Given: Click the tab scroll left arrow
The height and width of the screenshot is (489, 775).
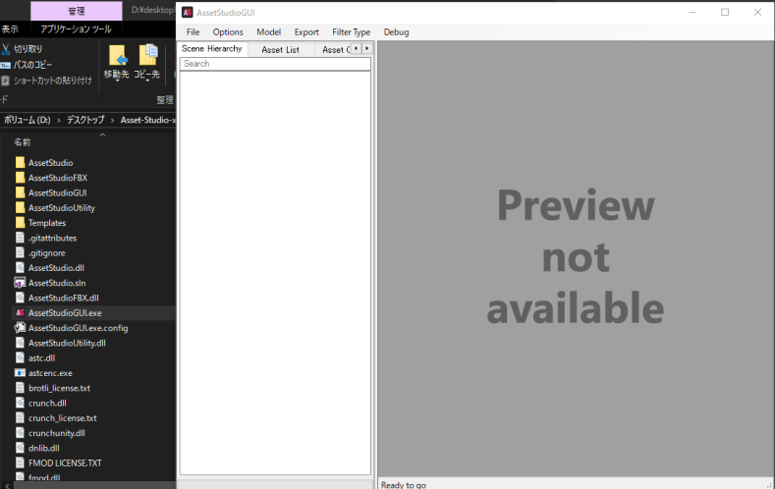Looking at the screenshot, I should pyautogui.click(x=356, y=48).
